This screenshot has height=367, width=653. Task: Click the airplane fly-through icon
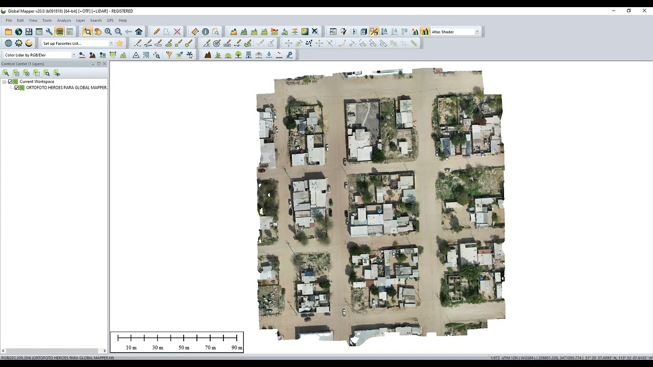(315, 32)
